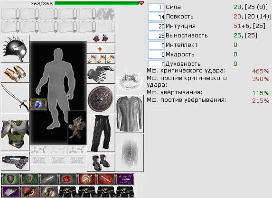Viewport: 272px width, 198px height.
Task: Click the 390% anti-critical value
Action: pos(261,79)
